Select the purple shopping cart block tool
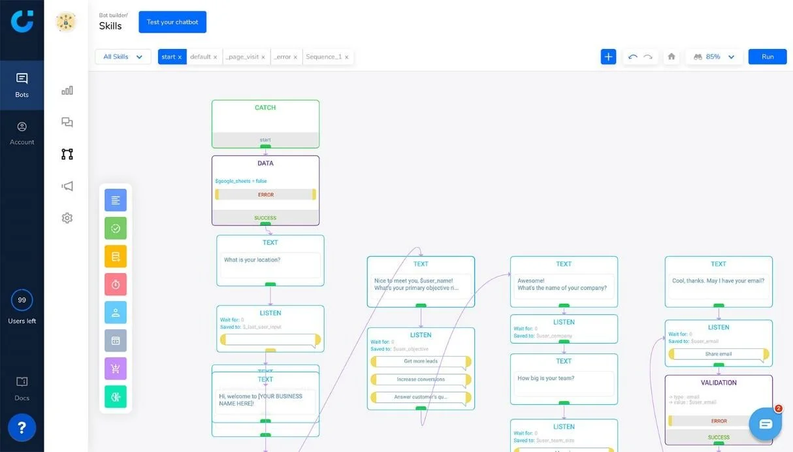Image resolution: width=793 pixels, height=452 pixels. (x=116, y=368)
